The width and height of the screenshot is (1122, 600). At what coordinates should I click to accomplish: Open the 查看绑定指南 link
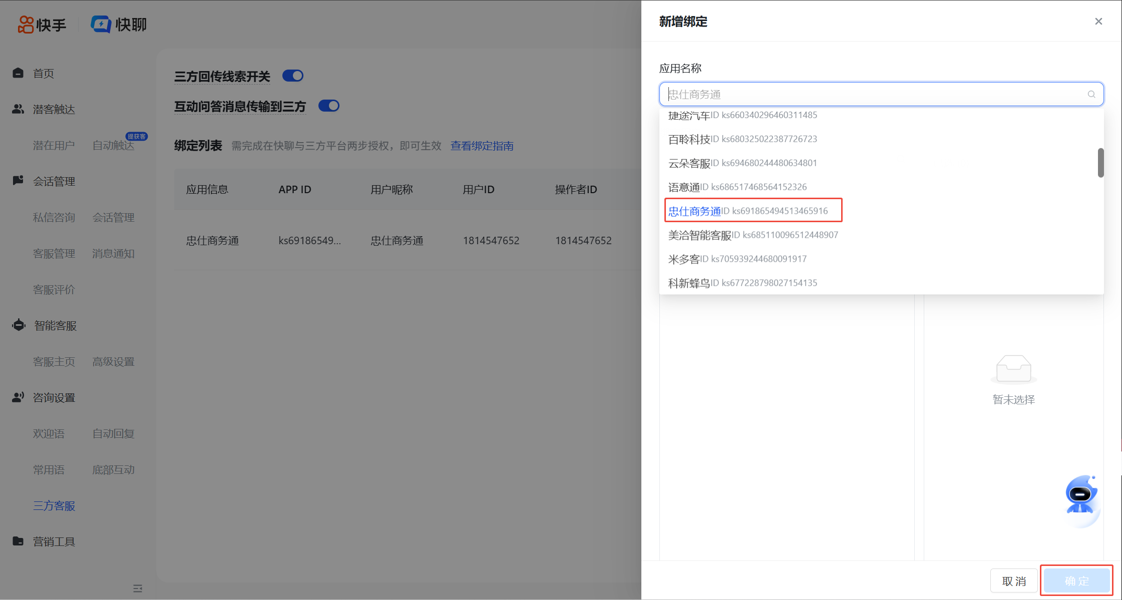[x=482, y=146]
